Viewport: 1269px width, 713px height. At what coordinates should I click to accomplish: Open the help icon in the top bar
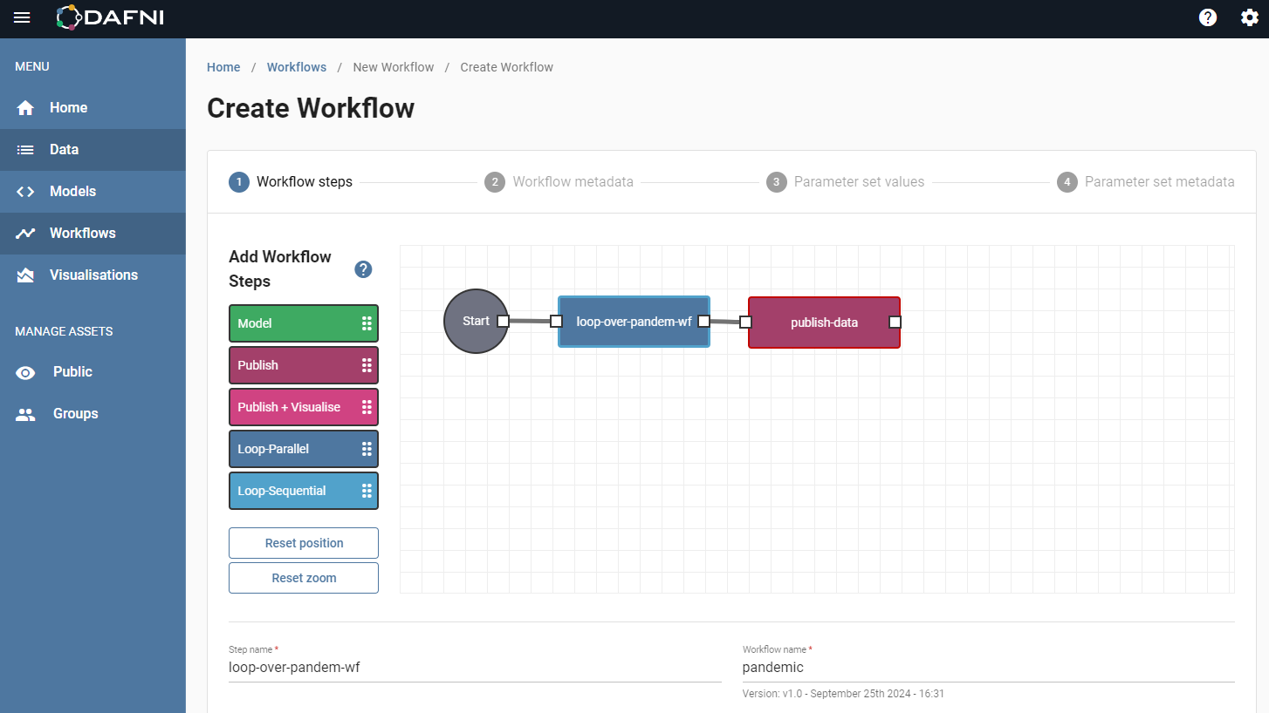click(1208, 17)
